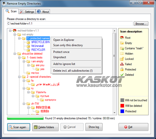Screen dimensions: 156x139
Task: Choose 'Add to ignore list' menu entry
Action: tap(76, 64)
